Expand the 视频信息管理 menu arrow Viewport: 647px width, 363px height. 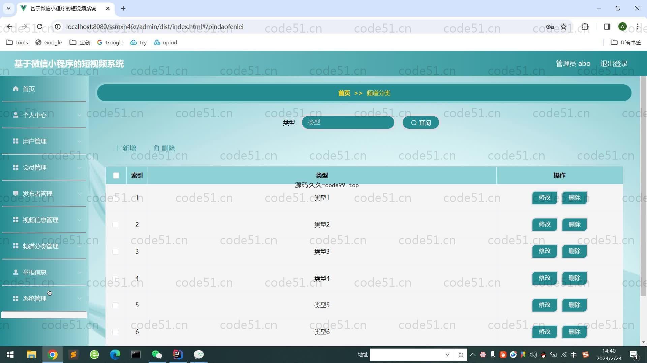[x=80, y=220]
